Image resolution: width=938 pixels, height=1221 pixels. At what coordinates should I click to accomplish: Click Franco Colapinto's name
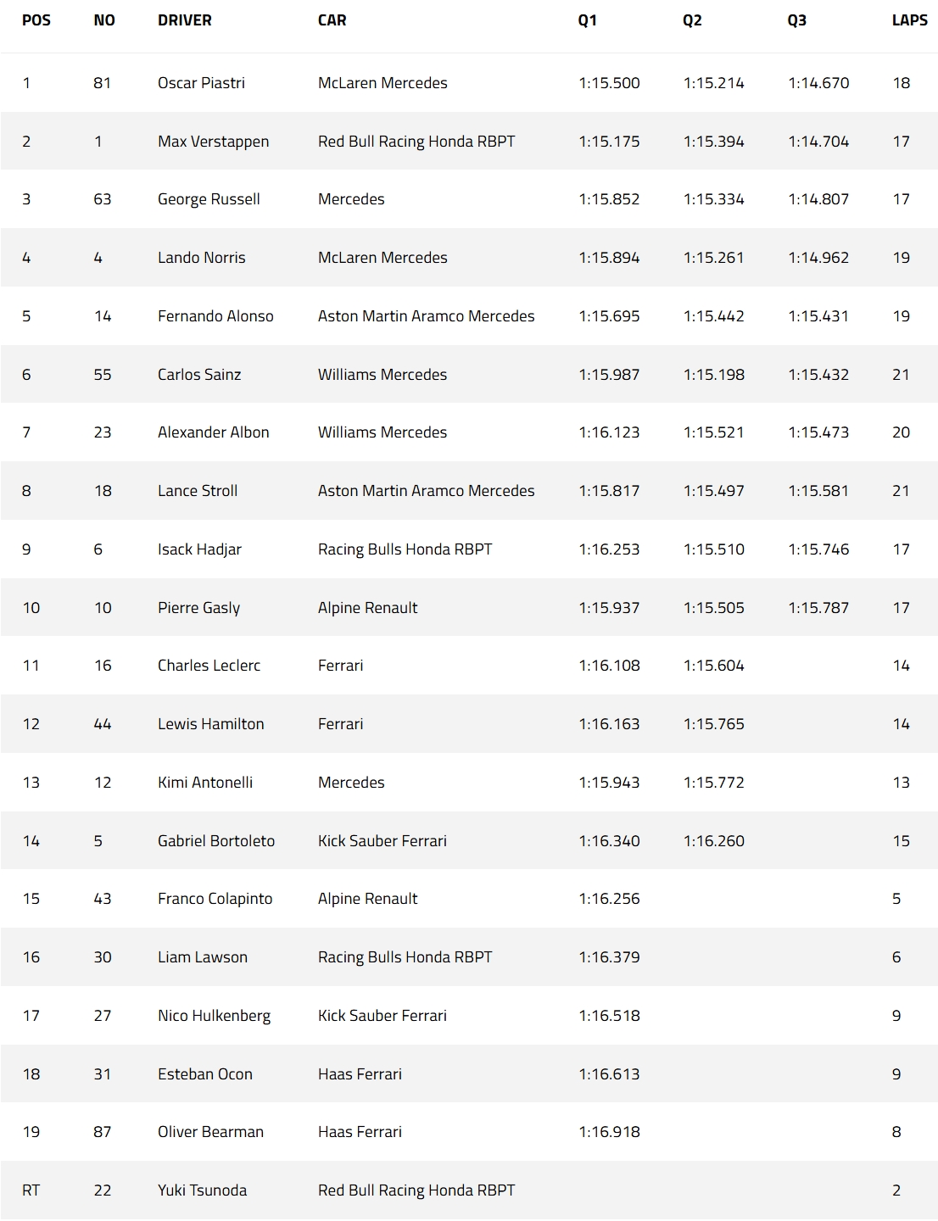coord(215,899)
